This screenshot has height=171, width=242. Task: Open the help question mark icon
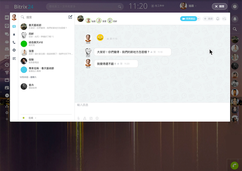(x=235, y=6)
